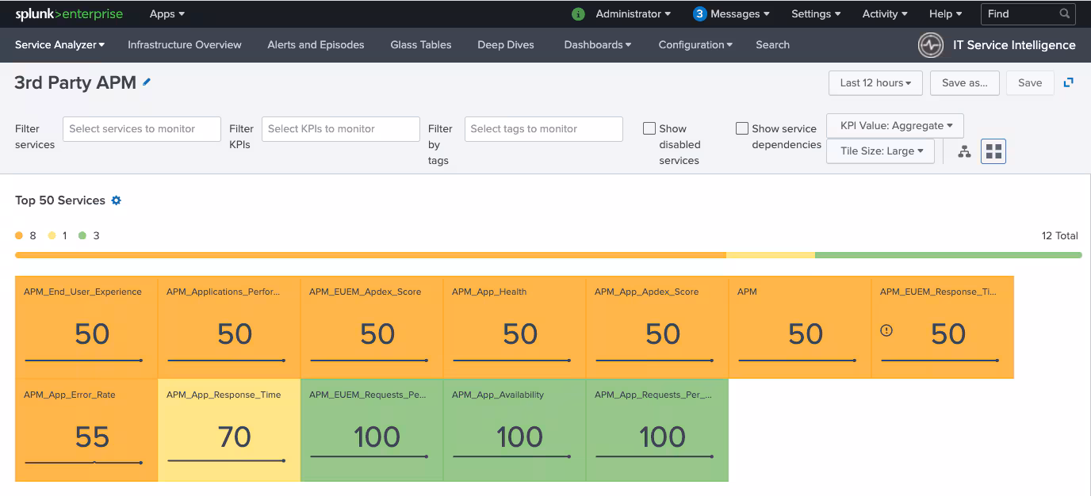The image size is (1091, 496).
Task: Select the tile grid view icon
Action: [993, 151]
